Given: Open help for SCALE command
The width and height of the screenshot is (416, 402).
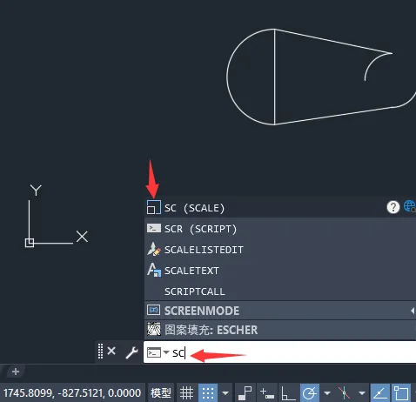Looking at the screenshot, I should pyautogui.click(x=393, y=207).
